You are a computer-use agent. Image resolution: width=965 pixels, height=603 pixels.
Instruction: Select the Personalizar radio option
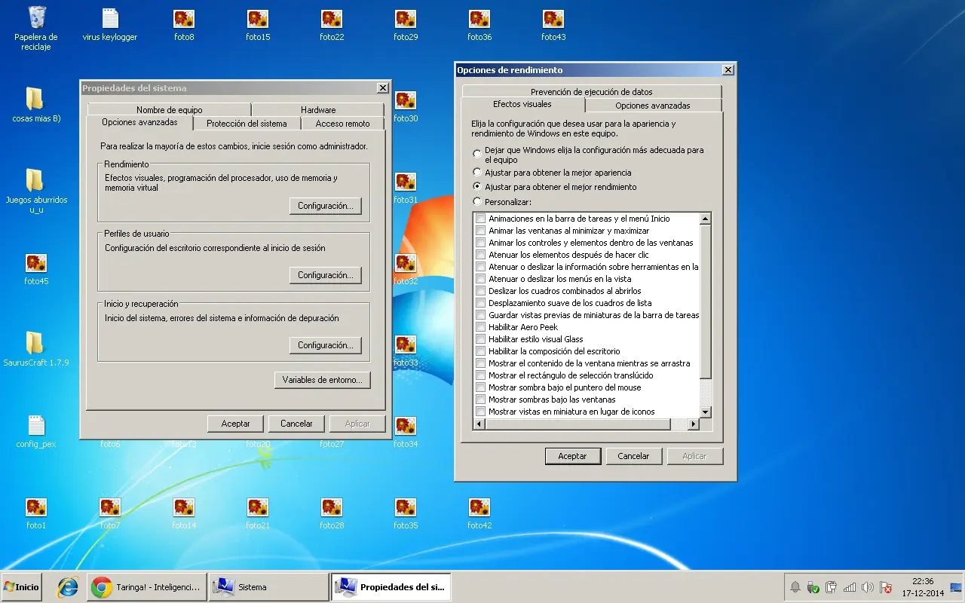[477, 201]
